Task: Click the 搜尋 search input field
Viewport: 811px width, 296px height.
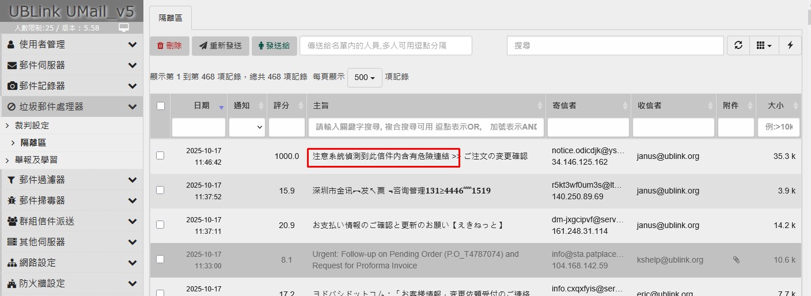Action: (x=615, y=45)
